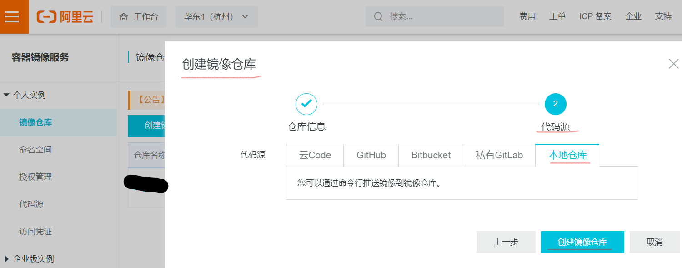Screen dimensions: 682x268
Task: Click the 容器镜像服务 sidebar title
Action: coord(40,58)
